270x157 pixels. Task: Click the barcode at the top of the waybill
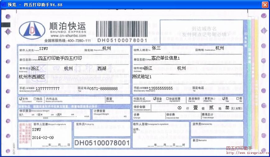tap(122, 29)
